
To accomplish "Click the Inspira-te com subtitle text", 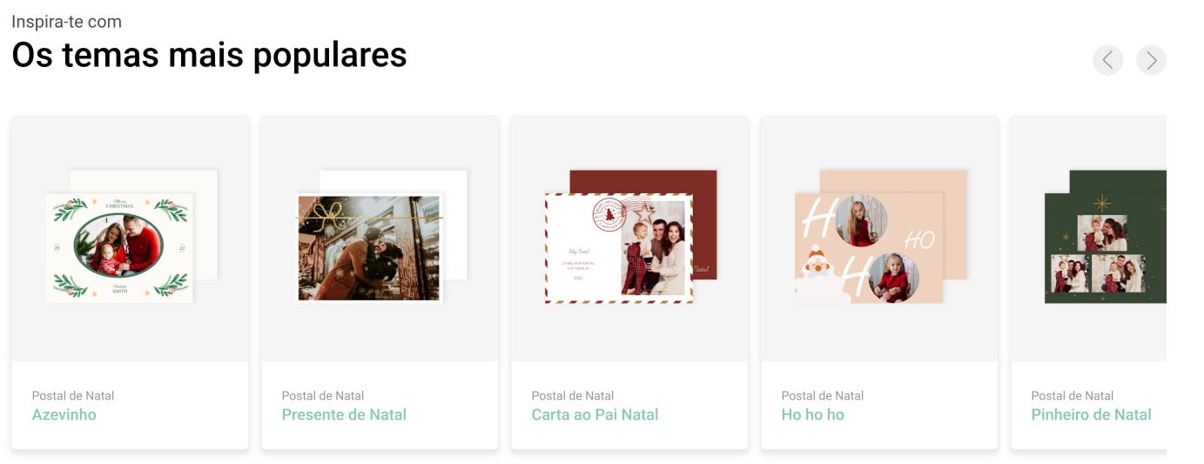I will coord(66,22).
